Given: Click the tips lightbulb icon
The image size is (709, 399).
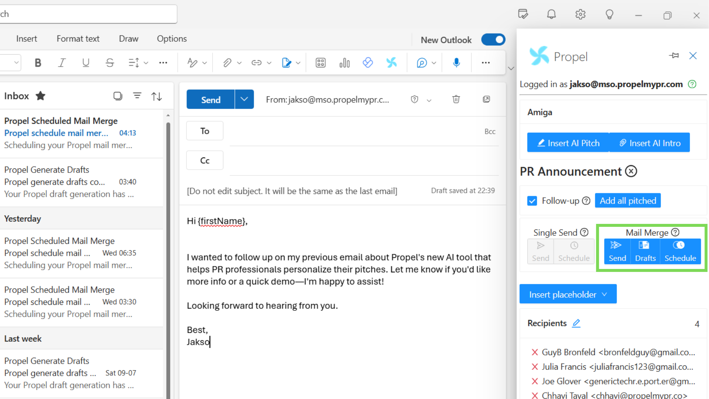Looking at the screenshot, I should click(x=609, y=14).
